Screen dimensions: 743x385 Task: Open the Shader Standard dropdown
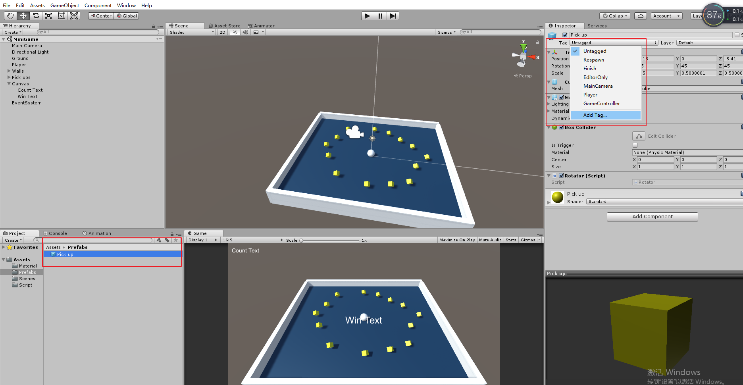664,202
